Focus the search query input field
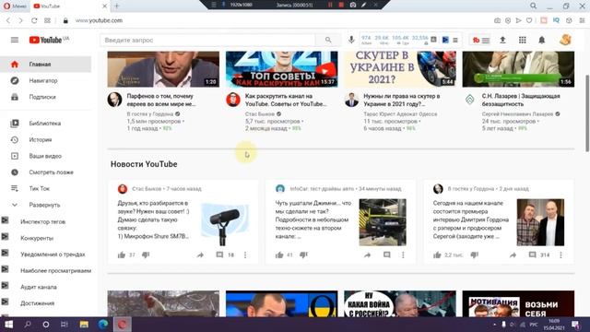The width and height of the screenshot is (590, 332). pyautogui.click(x=207, y=40)
